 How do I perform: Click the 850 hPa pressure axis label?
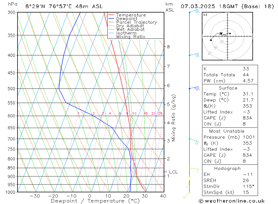[x=11, y=168]
